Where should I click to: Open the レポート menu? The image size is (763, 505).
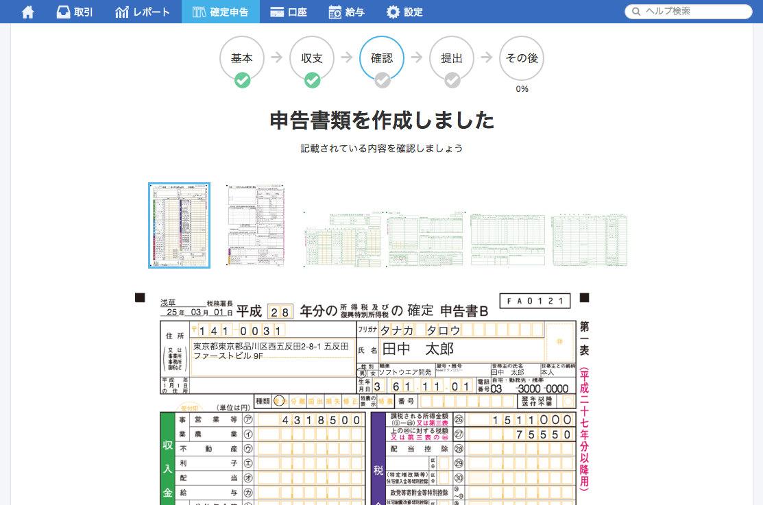[142, 12]
